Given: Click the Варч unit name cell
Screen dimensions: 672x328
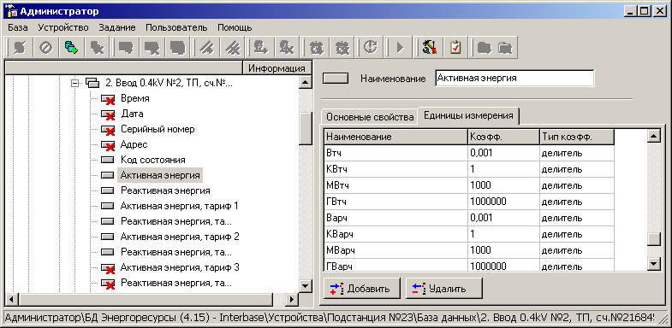Looking at the screenshot, I should [x=395, y=218].
